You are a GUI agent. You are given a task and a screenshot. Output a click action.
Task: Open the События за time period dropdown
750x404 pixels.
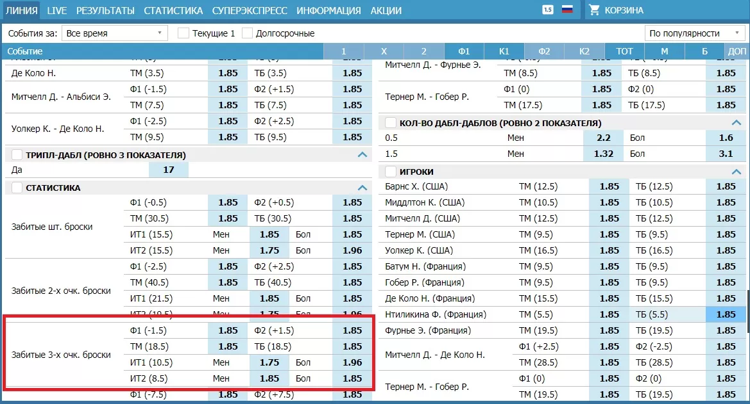(x=114, y=33)
